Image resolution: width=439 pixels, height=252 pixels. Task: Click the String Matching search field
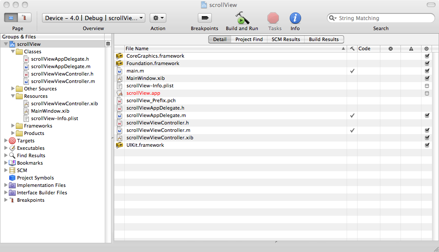click(383, 18)
